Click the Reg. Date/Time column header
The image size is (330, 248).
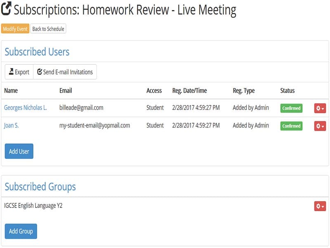pos(189,91)
